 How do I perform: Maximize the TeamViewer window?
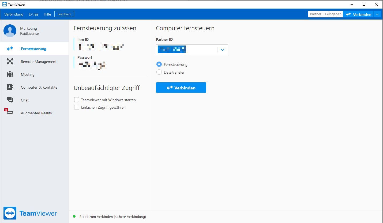364,4
